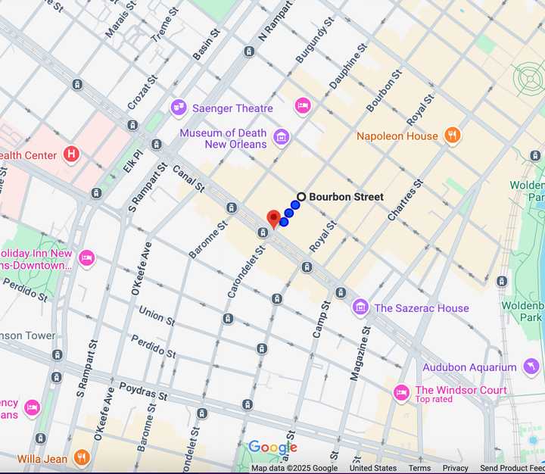Click The Windsor Court hotel icon
Viewport: 545px width, 474px height.
click(401, 394)
